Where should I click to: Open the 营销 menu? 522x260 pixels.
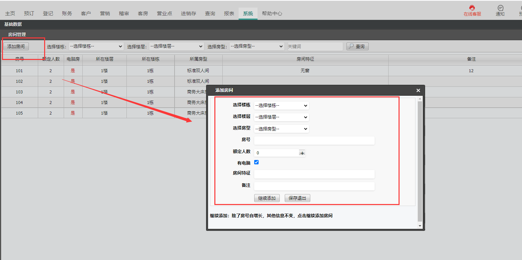point(105,14)
